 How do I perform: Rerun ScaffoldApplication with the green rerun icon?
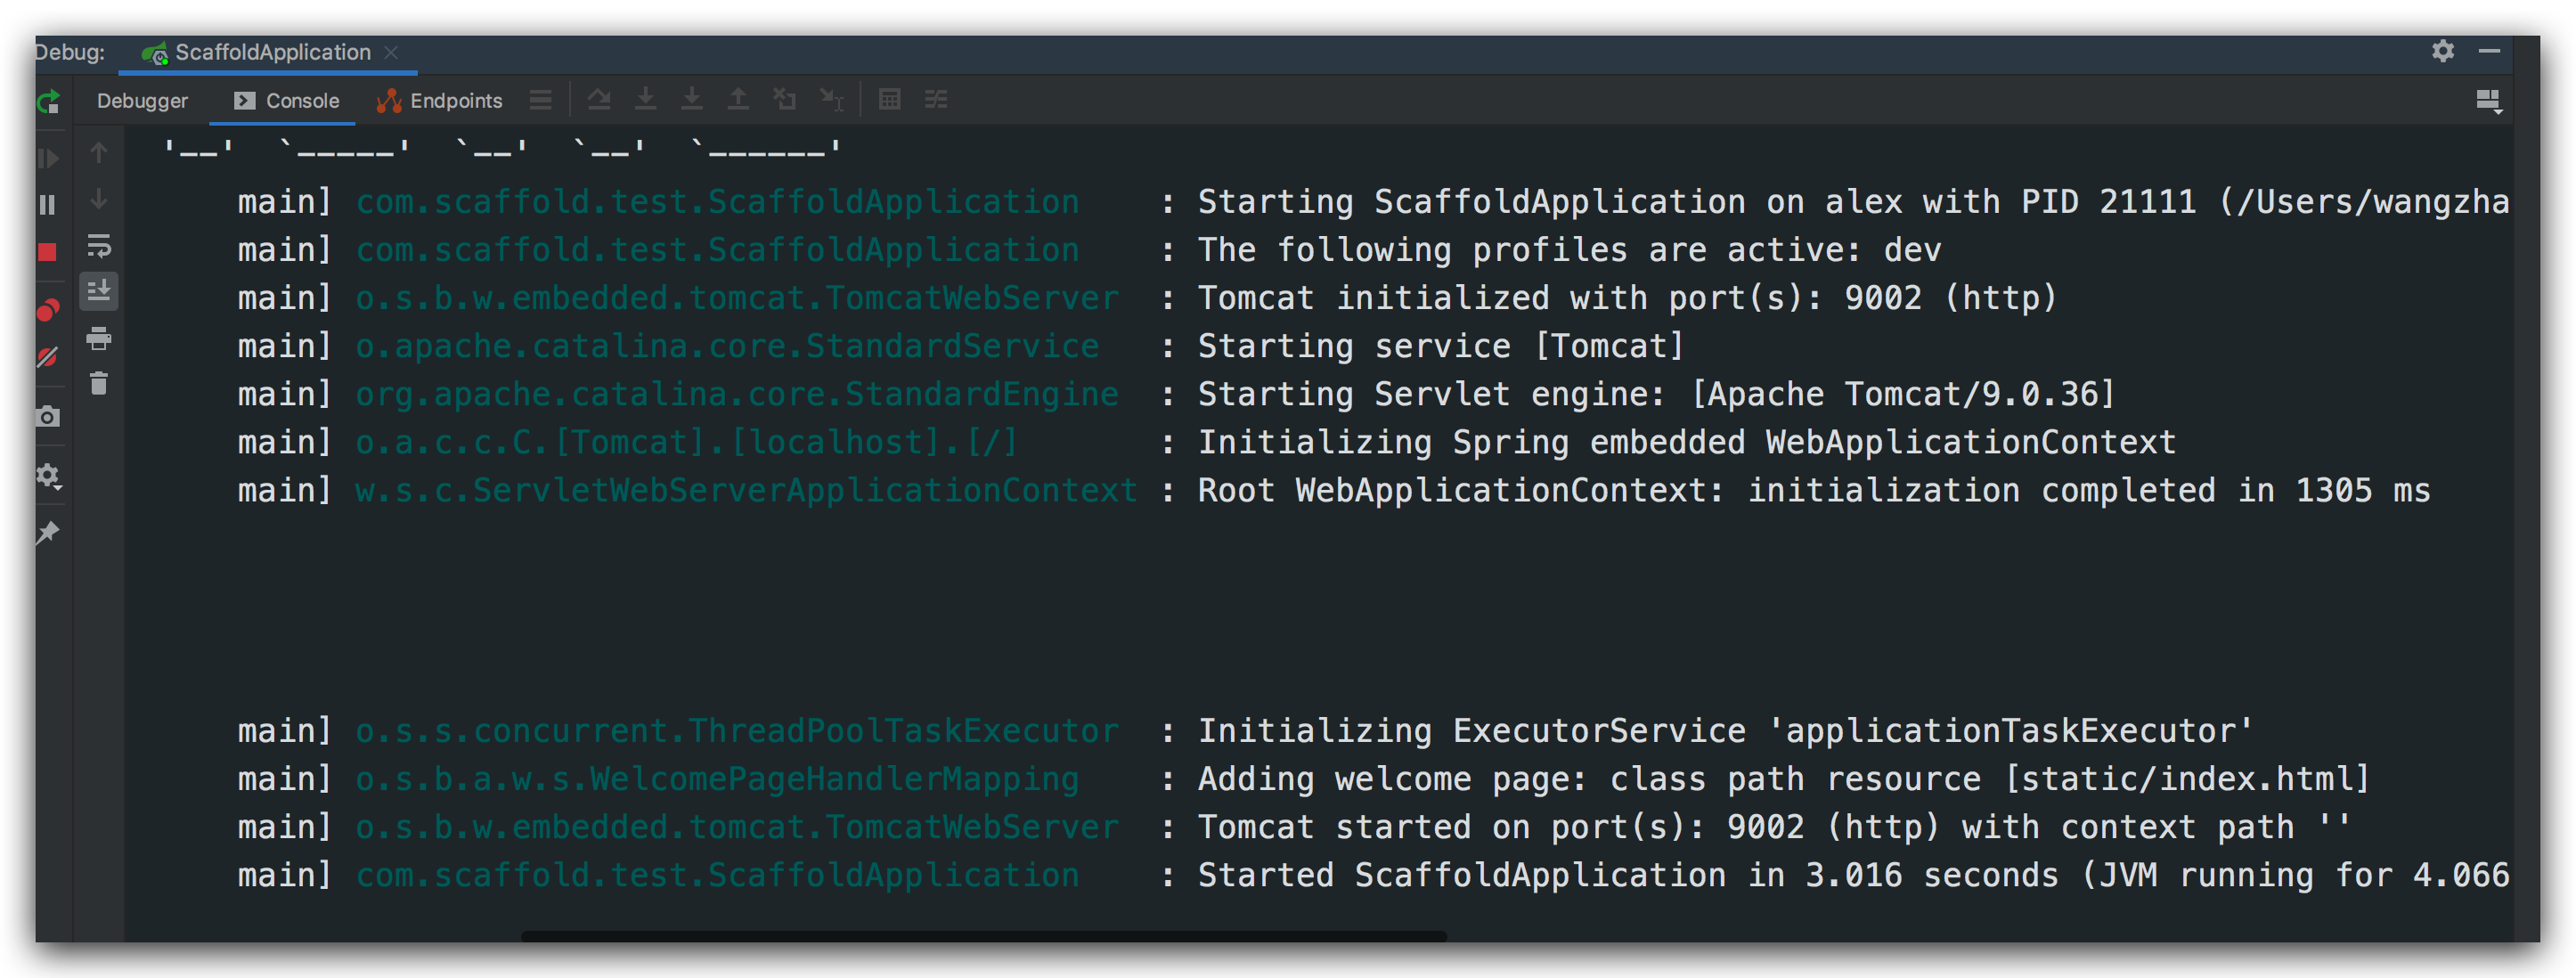pyautogui.click(x=47, y=102)
